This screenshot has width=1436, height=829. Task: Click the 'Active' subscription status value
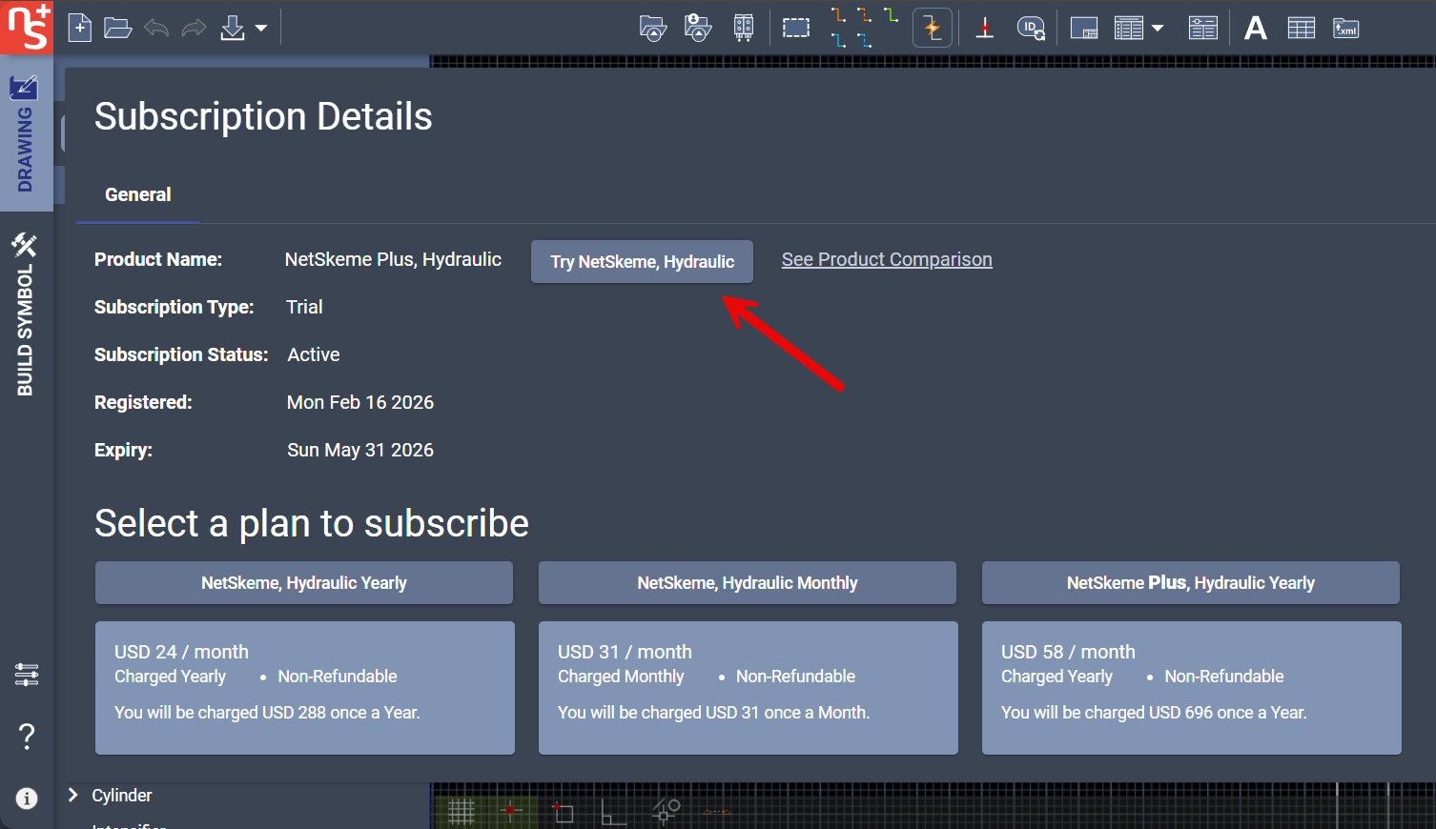[x=314, y=354]
